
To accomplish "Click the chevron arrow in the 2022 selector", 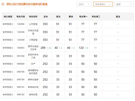I will [x=89, y=4].
